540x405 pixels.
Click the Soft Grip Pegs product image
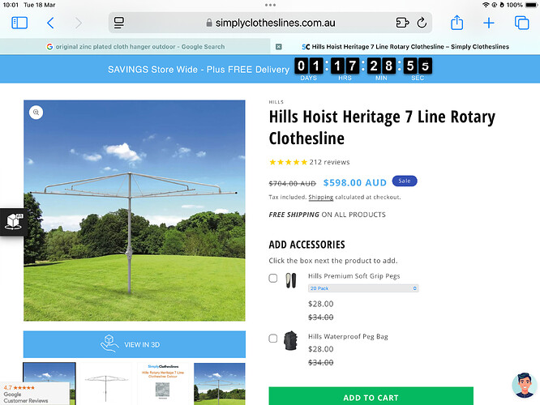291,280
